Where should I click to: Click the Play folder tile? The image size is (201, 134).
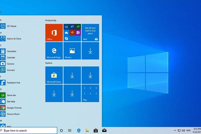90,93
